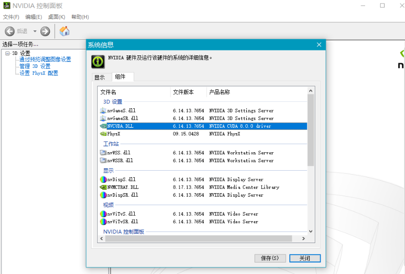The height and width of the screenshot is (274, 405).
Task: Select the NVCUDA.DLL file name
Action: point(120,126)
